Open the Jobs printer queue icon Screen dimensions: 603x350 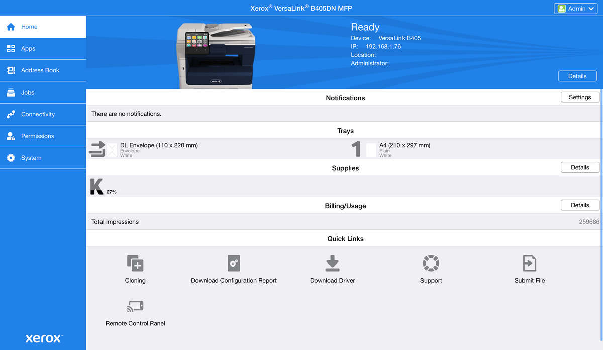coord(11,92)
